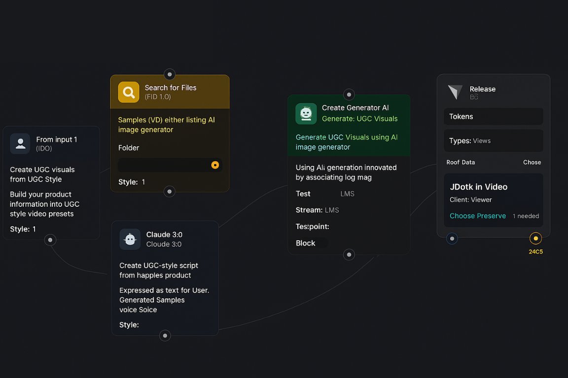
Task: Click Create UGC-style script text
Action: [x=159, y=270]
